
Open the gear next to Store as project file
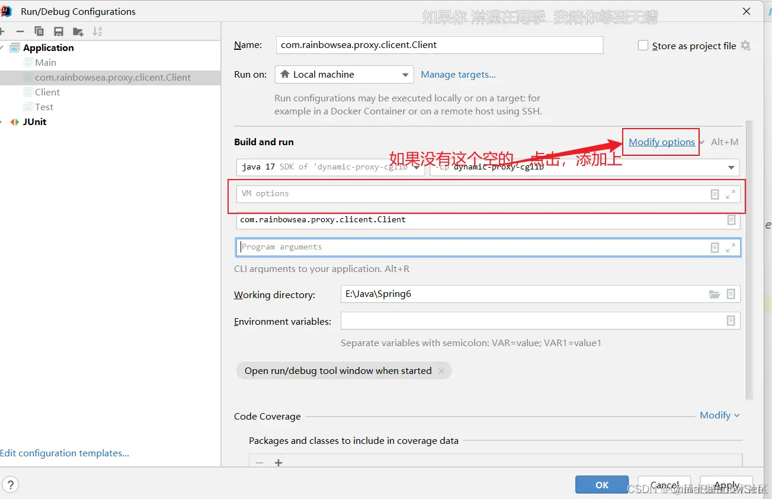point(745,46)
